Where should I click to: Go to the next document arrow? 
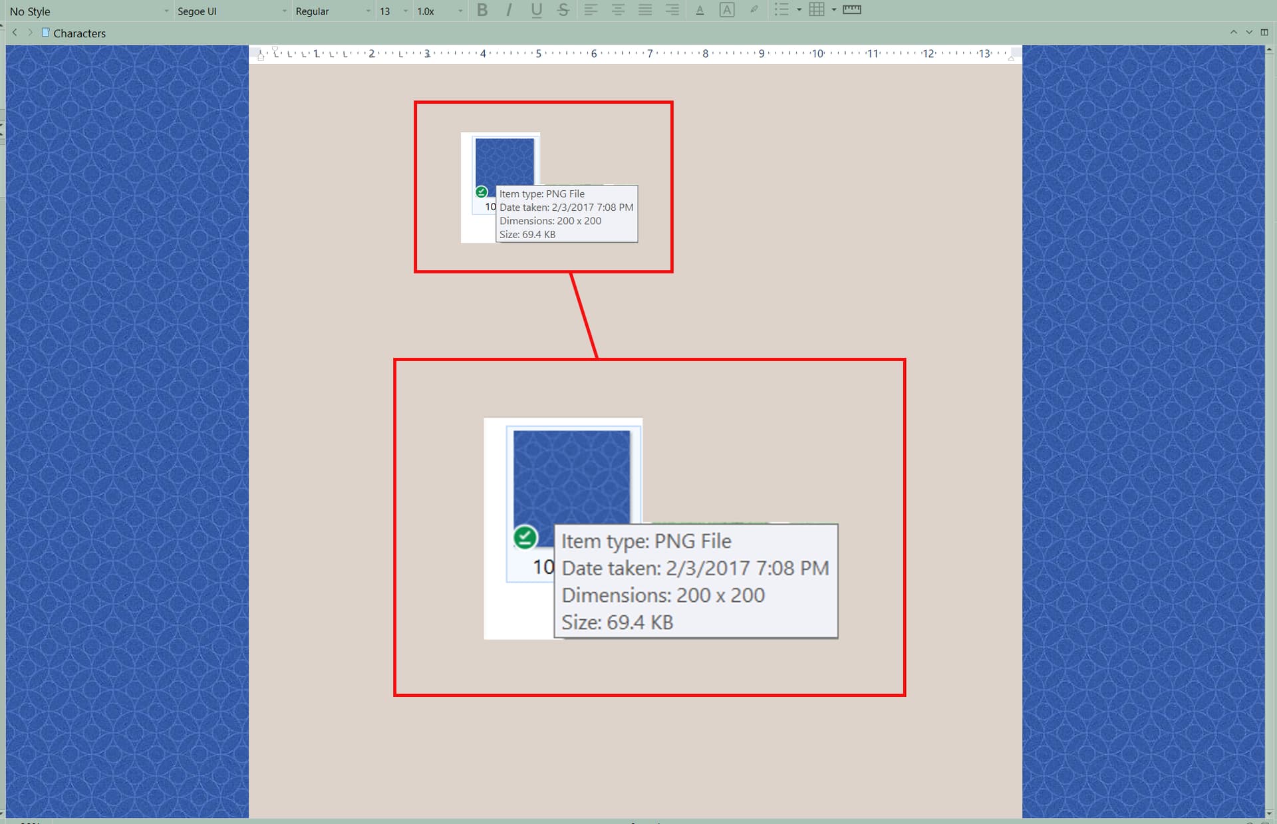[30, 33]
